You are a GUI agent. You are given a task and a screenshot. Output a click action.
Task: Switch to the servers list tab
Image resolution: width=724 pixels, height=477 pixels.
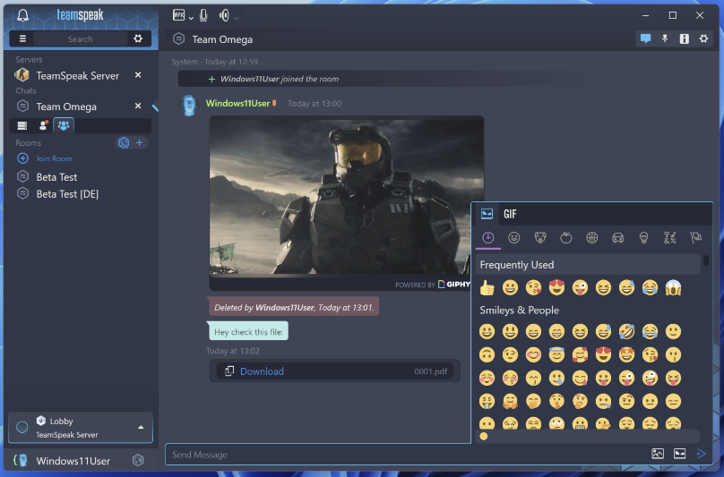(22, 125)
